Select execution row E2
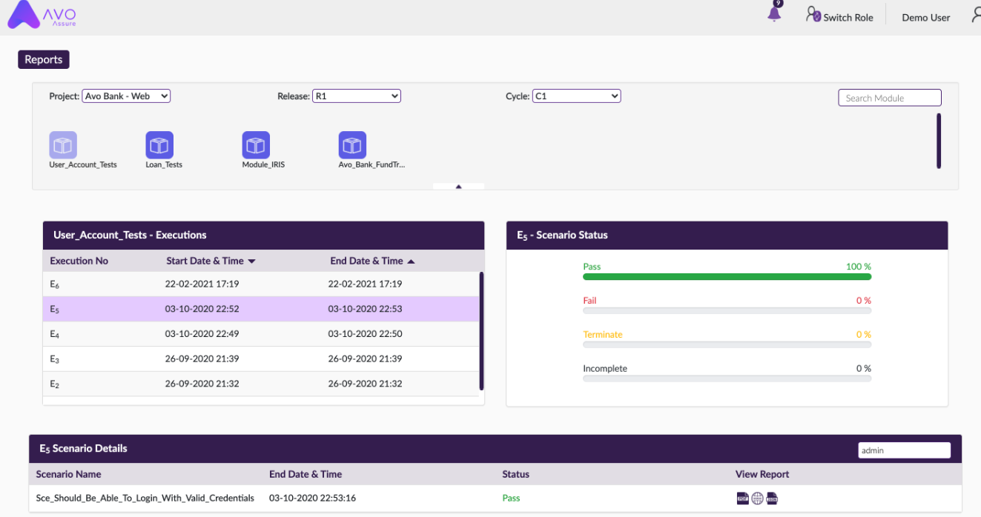 (x=261, y=384)
